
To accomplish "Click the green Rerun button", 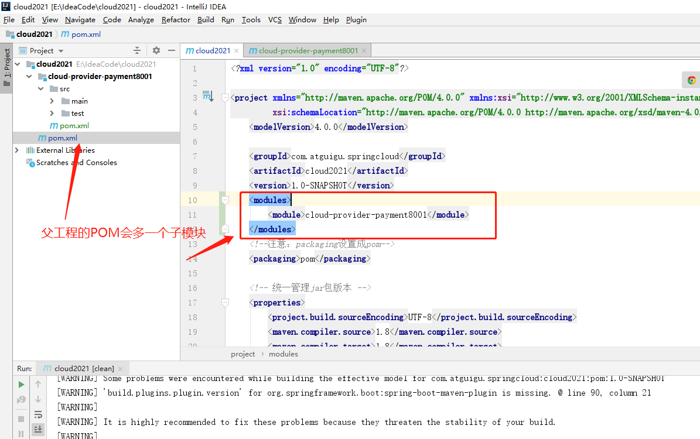I will [21, 385].
